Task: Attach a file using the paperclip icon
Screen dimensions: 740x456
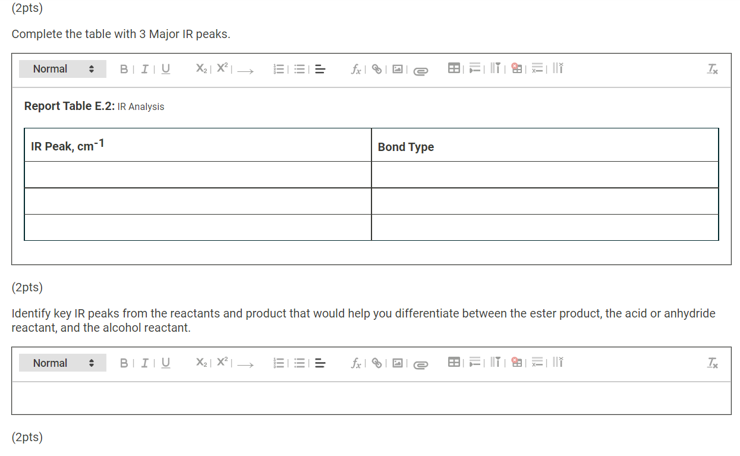Action: pyautogui.click(x=421, y=69)
